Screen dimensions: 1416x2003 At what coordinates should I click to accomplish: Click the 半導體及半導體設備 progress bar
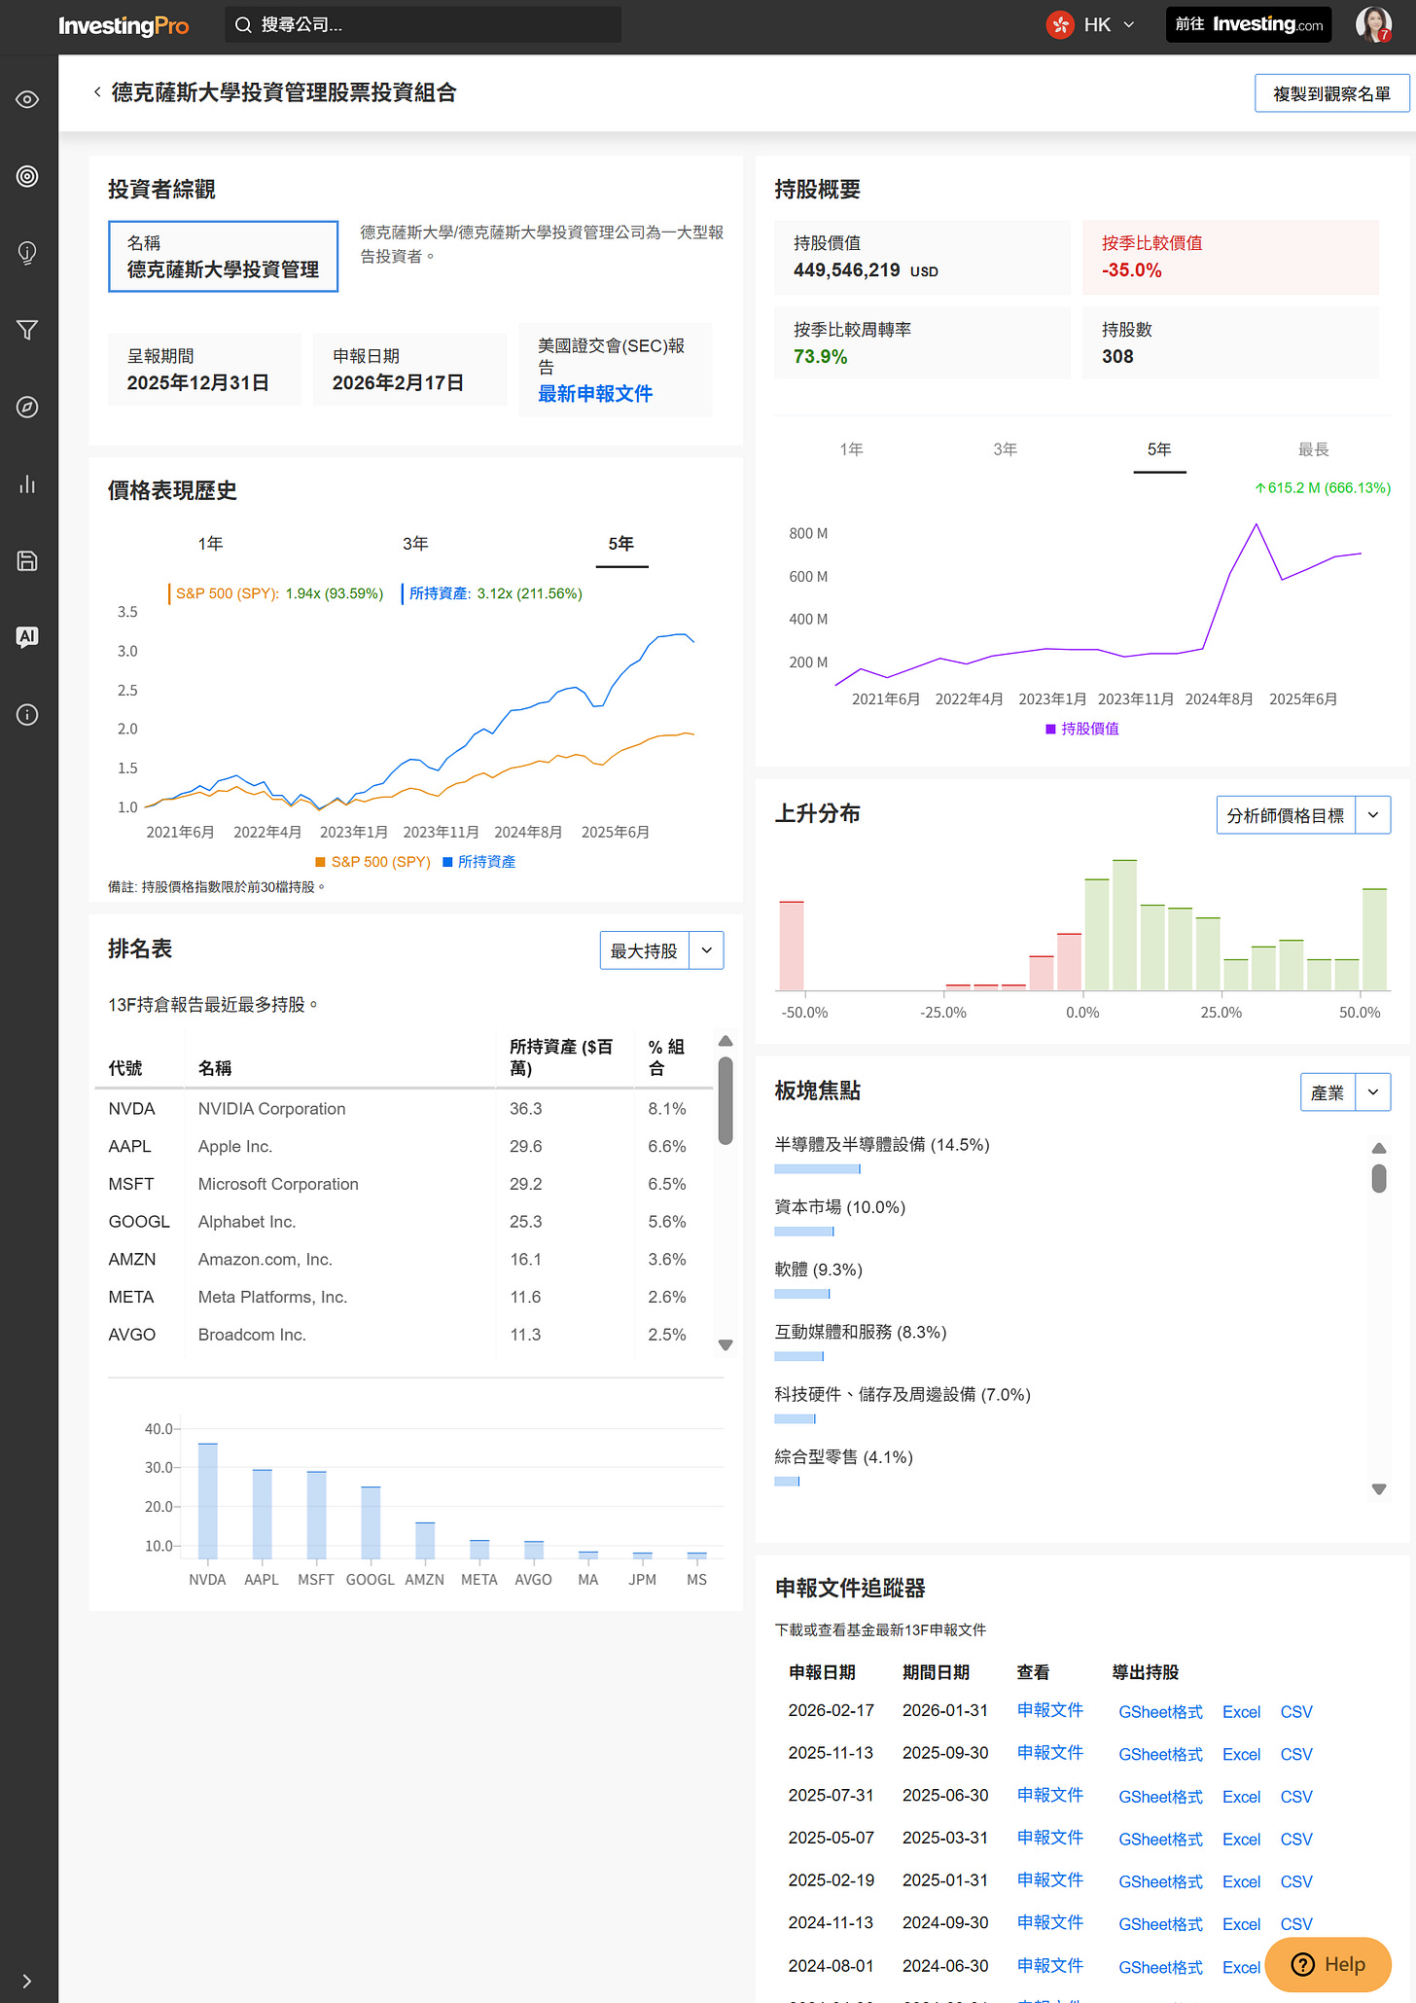818,1168
